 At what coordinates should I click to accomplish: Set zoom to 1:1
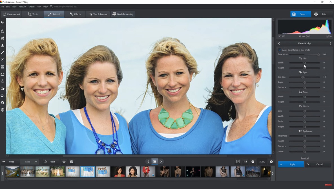pyautogui.click(x=245, y=162)
